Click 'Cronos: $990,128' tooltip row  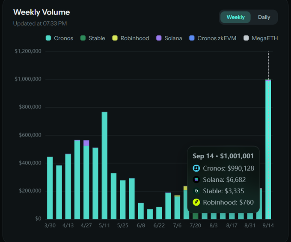(x=223, y=168)
